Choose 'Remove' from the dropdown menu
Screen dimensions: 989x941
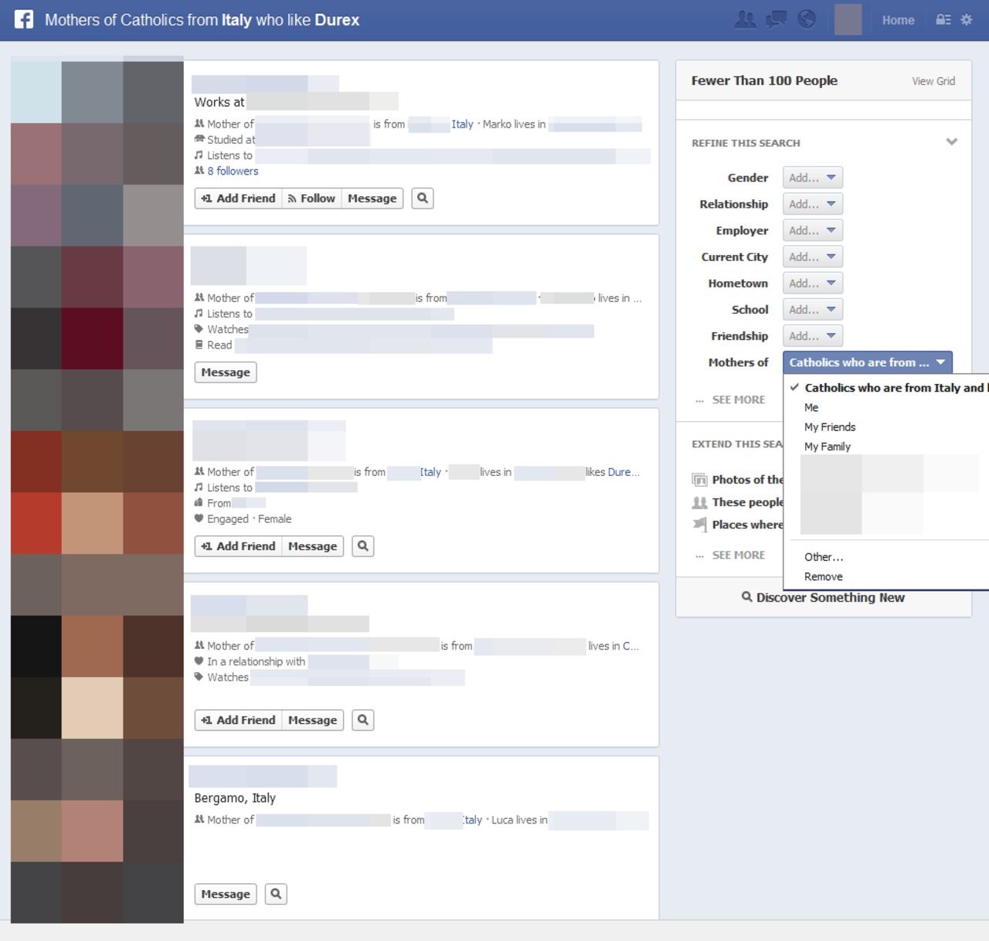(824, 576)
